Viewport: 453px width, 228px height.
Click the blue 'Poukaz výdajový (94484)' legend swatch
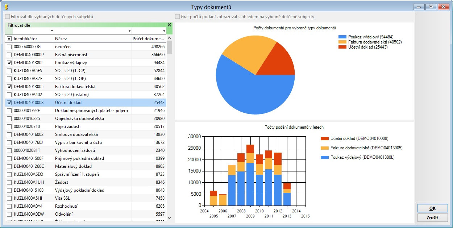(342, 37)
